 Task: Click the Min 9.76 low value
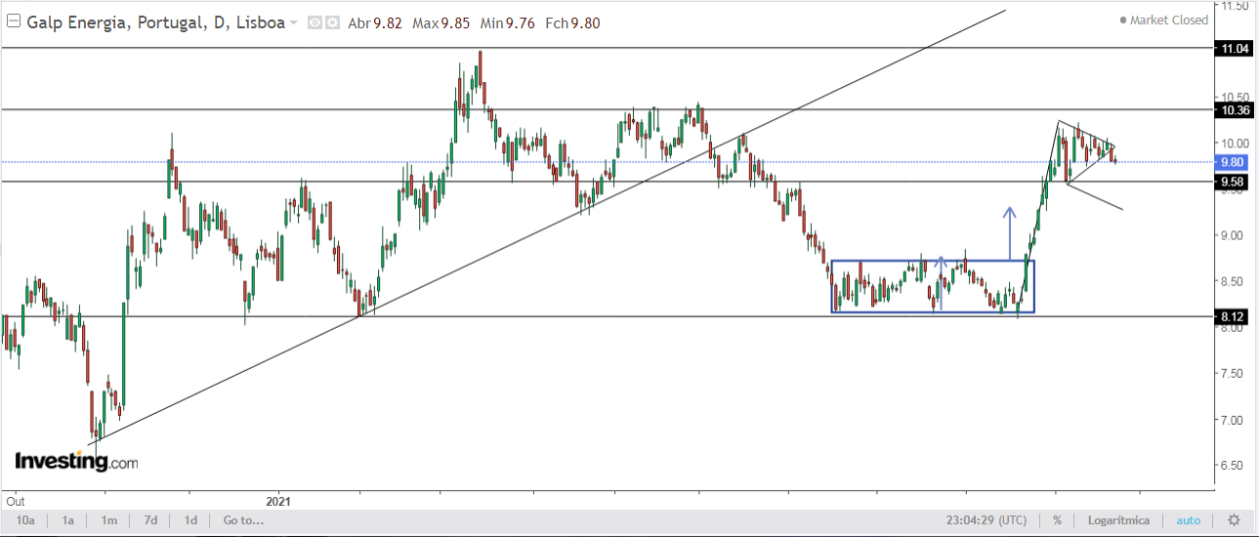tap(506, 22)
